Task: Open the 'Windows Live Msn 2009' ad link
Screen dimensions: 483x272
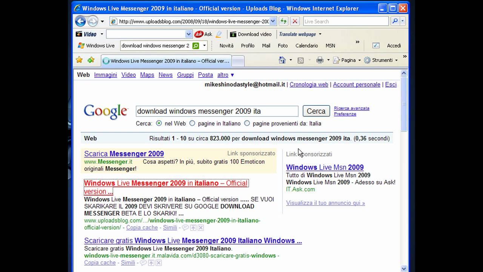Action: [x=325, y=167]
